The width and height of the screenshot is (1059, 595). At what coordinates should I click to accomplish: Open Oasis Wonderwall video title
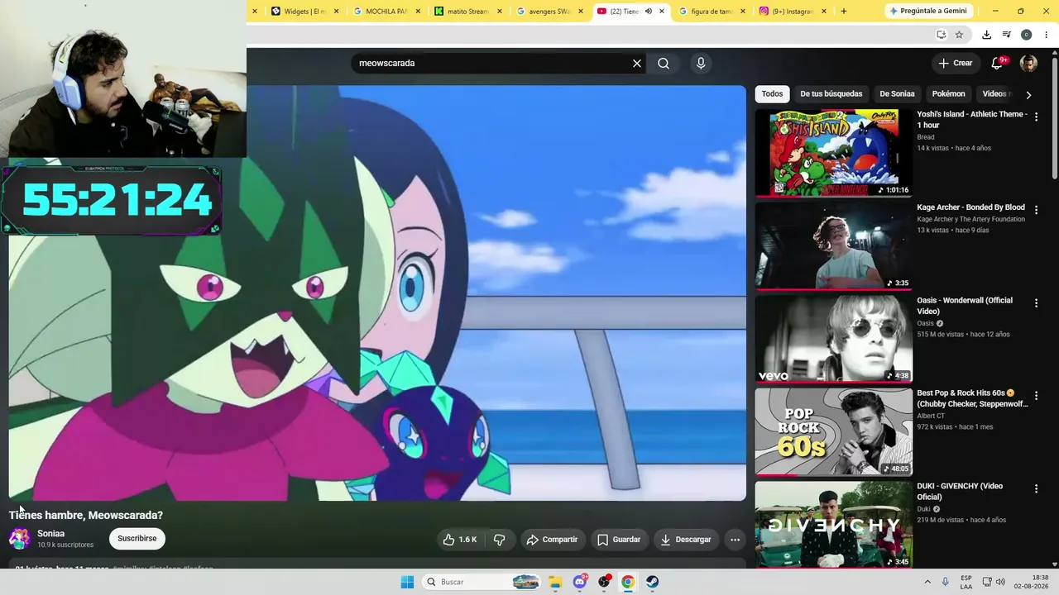[965, 306]
